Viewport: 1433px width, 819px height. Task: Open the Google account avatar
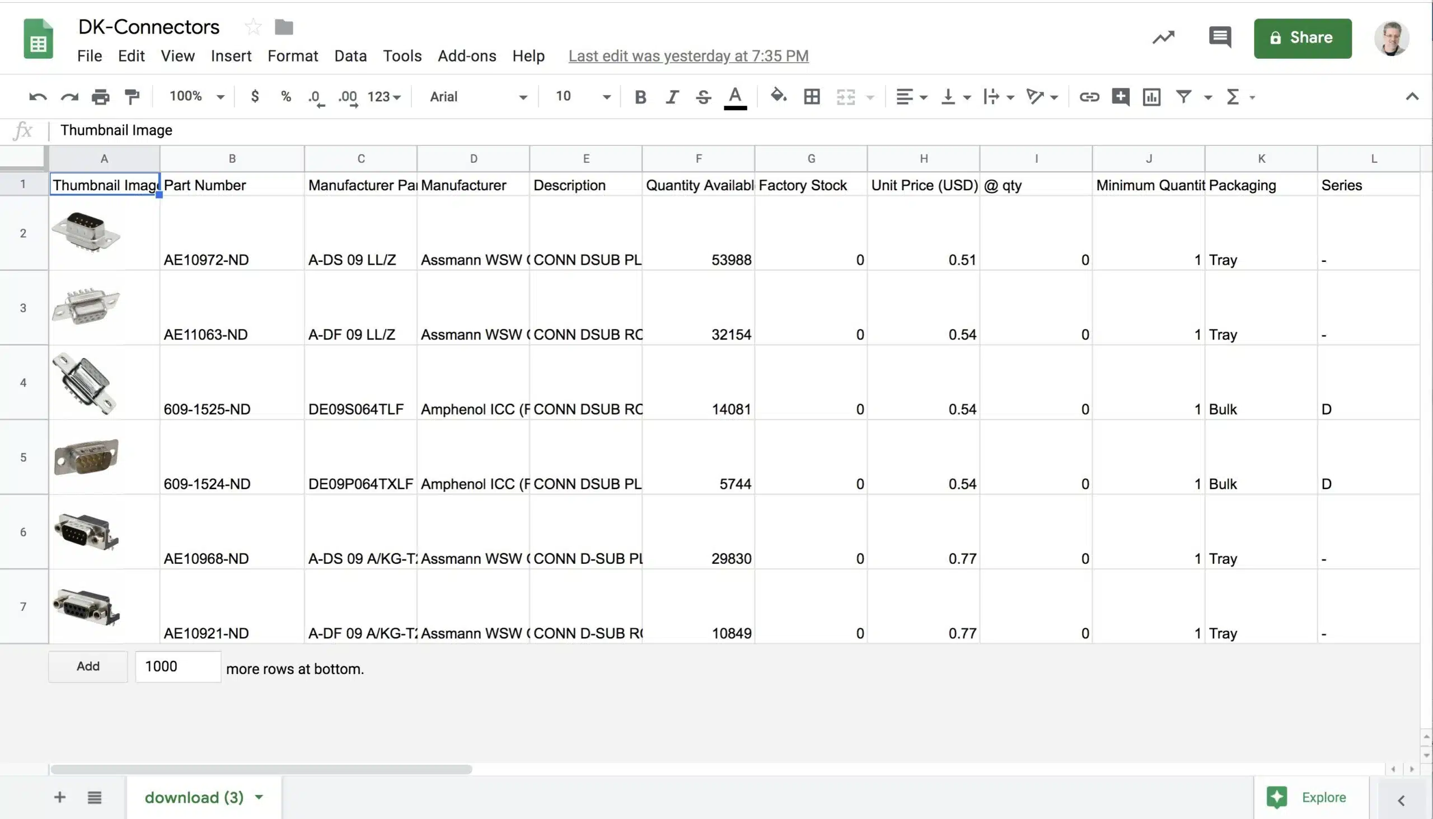[x=1392, y=38]
